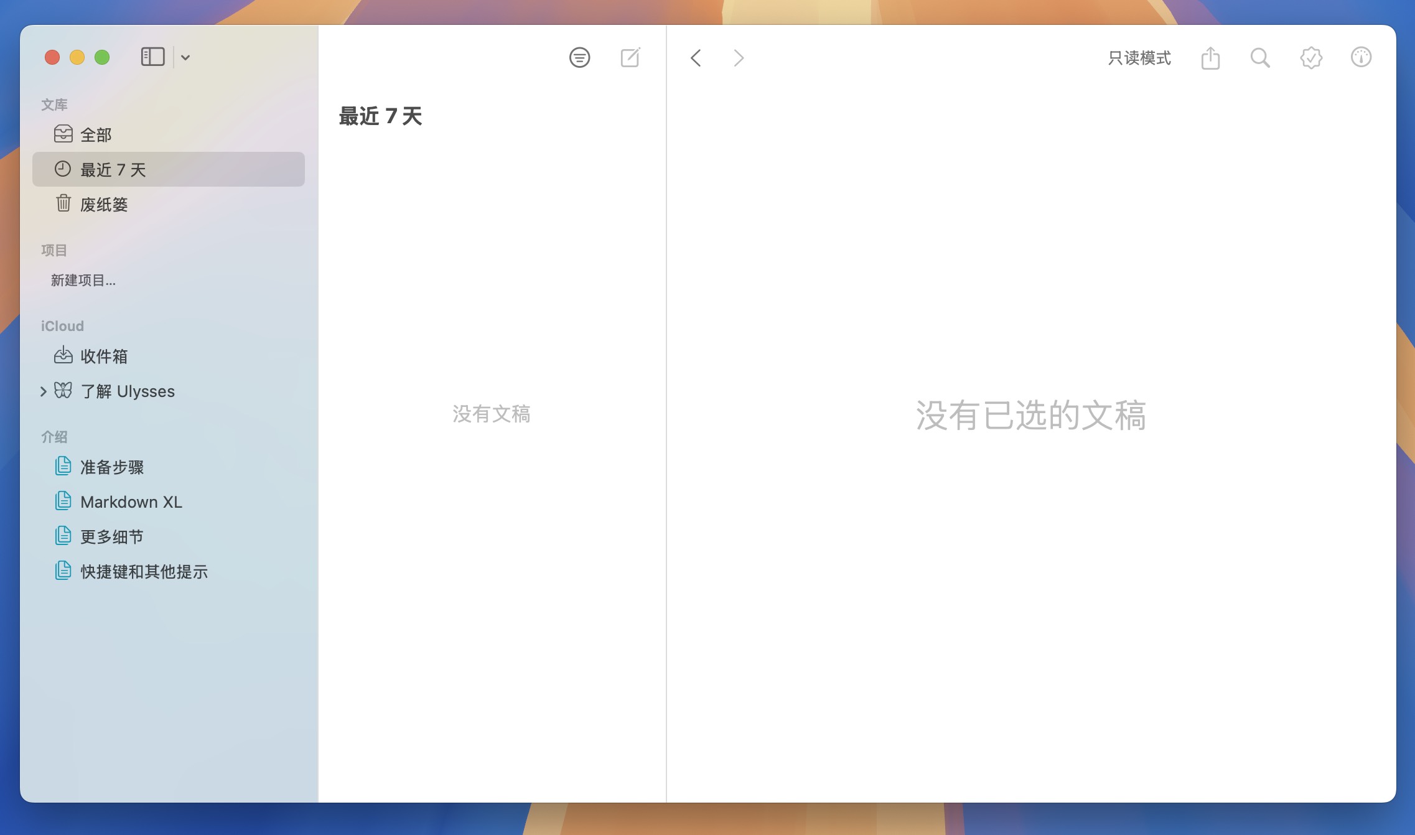
Task: Click the 项目 section header
Action: [x=54, y=250]
